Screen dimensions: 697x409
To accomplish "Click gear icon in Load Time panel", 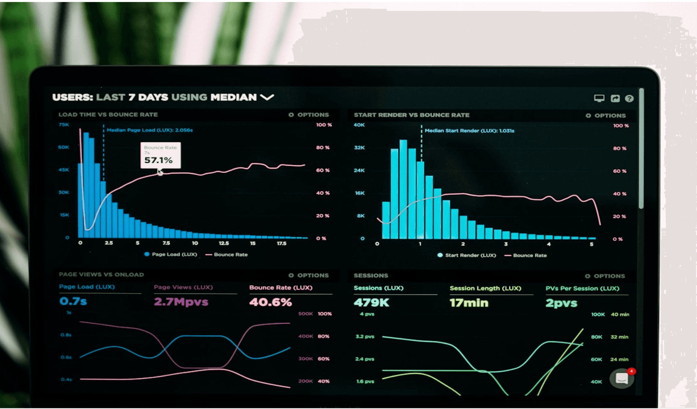I will click(x=291, y=115).
